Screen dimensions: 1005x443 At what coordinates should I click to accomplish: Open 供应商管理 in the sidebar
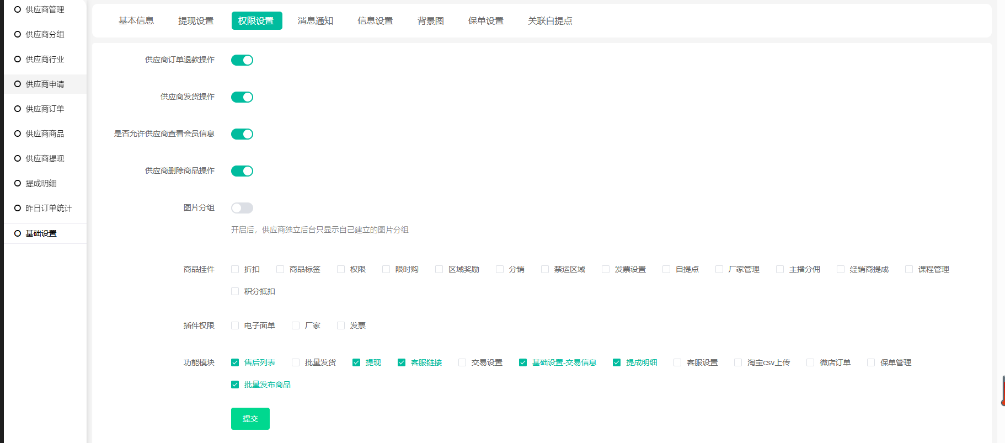pos(45,9)
